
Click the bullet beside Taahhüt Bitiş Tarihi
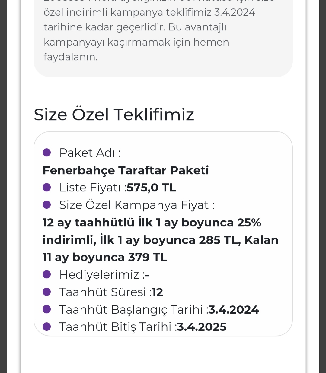pyautogui.click(x=47, y=327)
